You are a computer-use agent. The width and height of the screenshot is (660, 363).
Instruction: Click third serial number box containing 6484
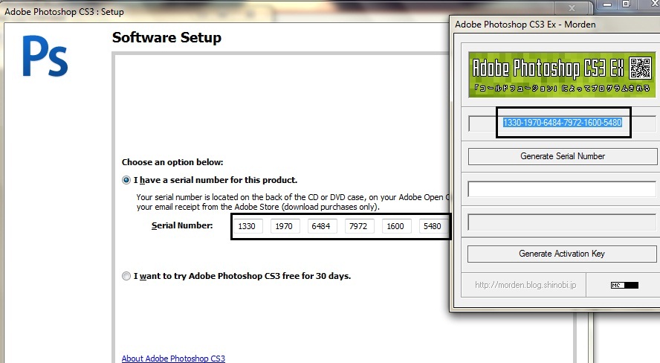pyautogui.click(x=323, y=226)
